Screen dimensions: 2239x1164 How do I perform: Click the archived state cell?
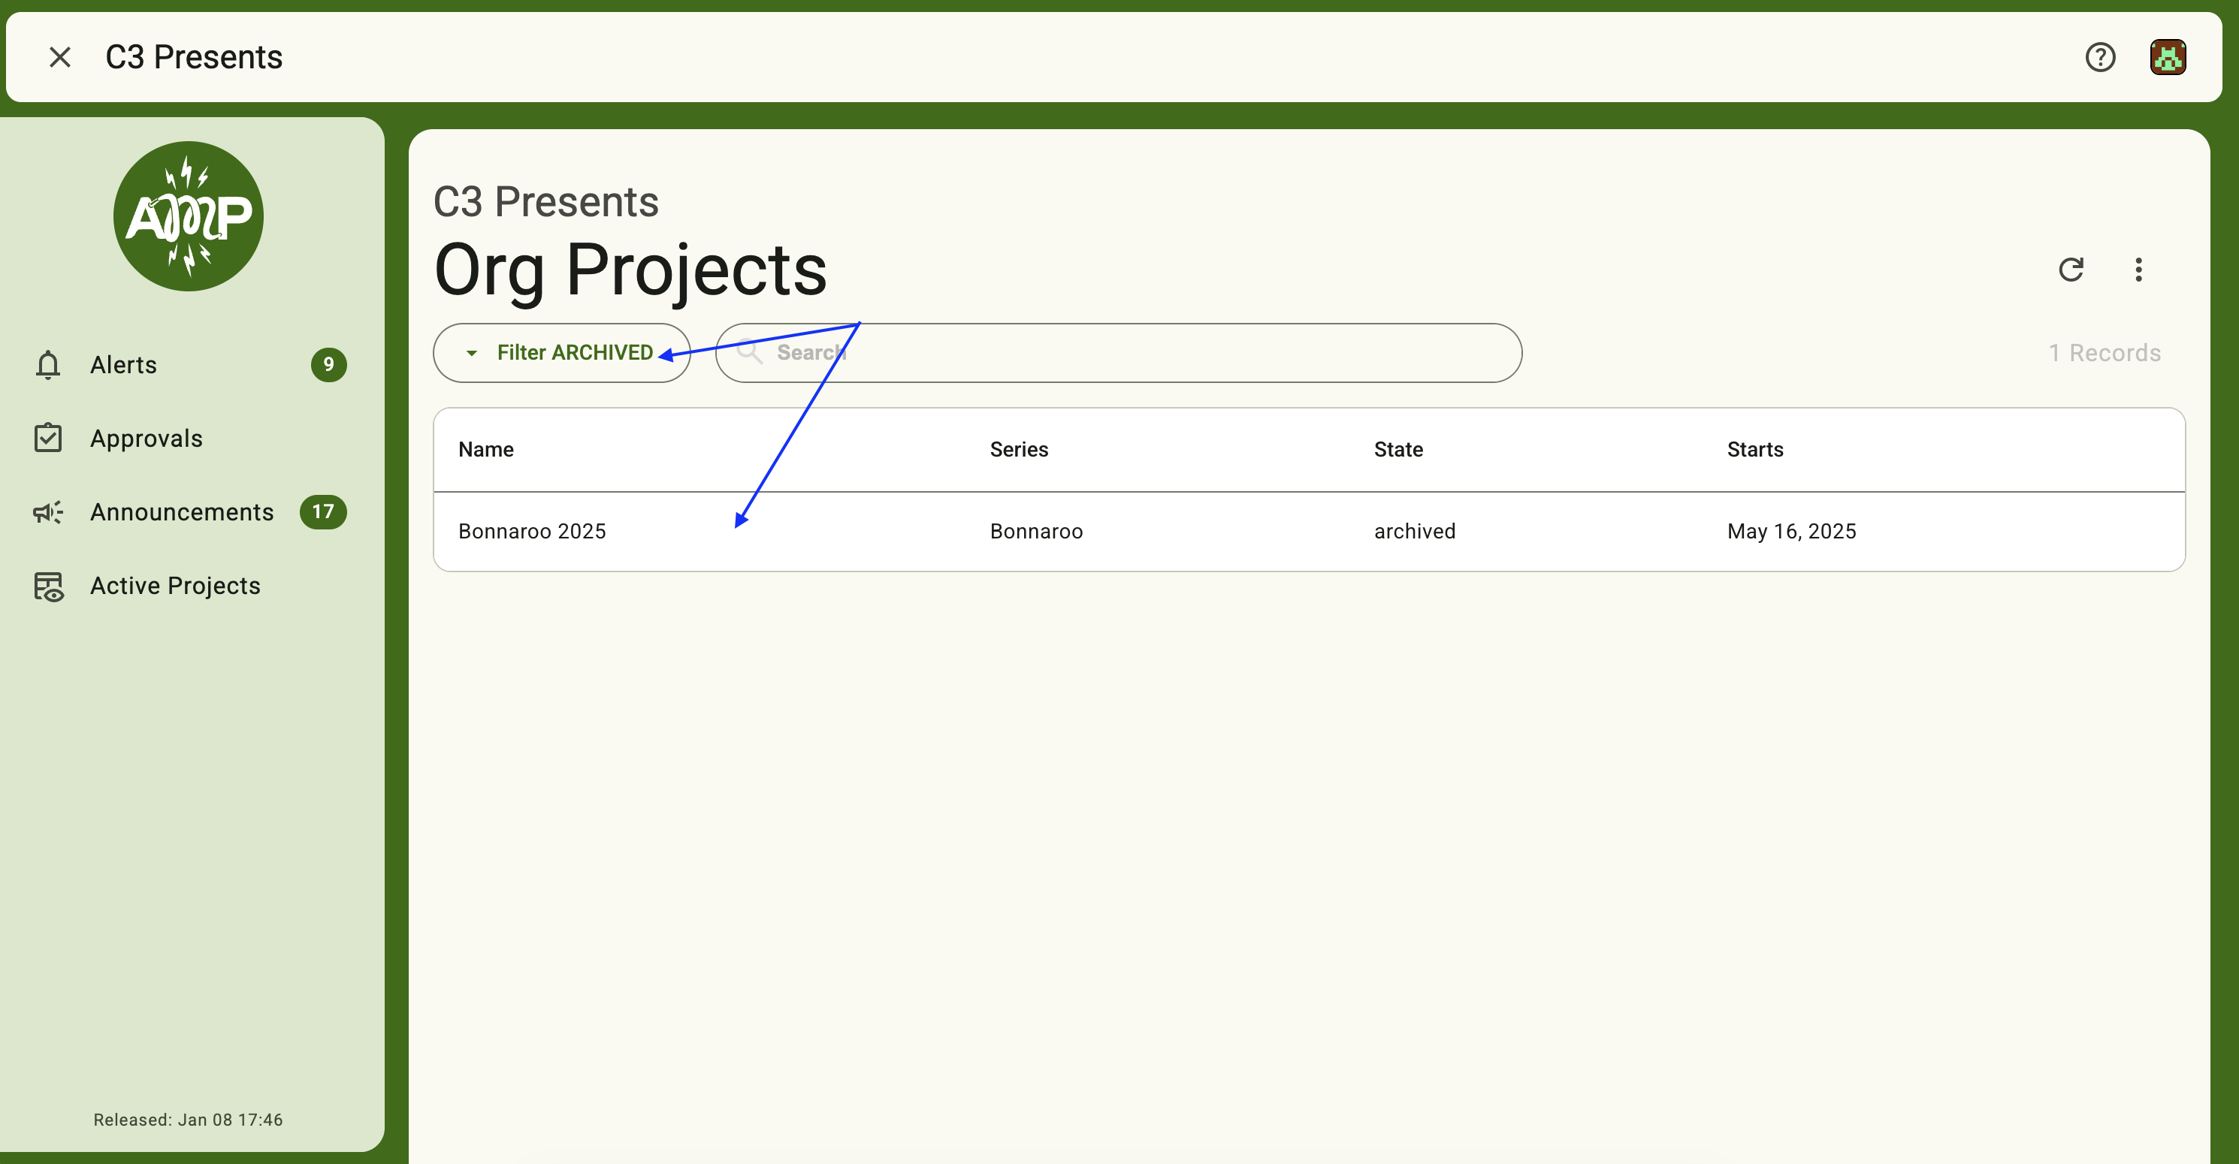coord(1414,532)
